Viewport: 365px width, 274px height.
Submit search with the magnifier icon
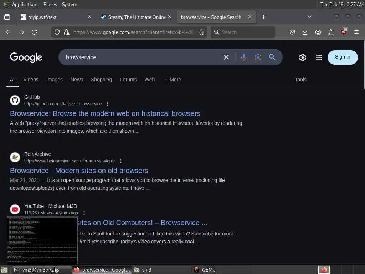272,57
